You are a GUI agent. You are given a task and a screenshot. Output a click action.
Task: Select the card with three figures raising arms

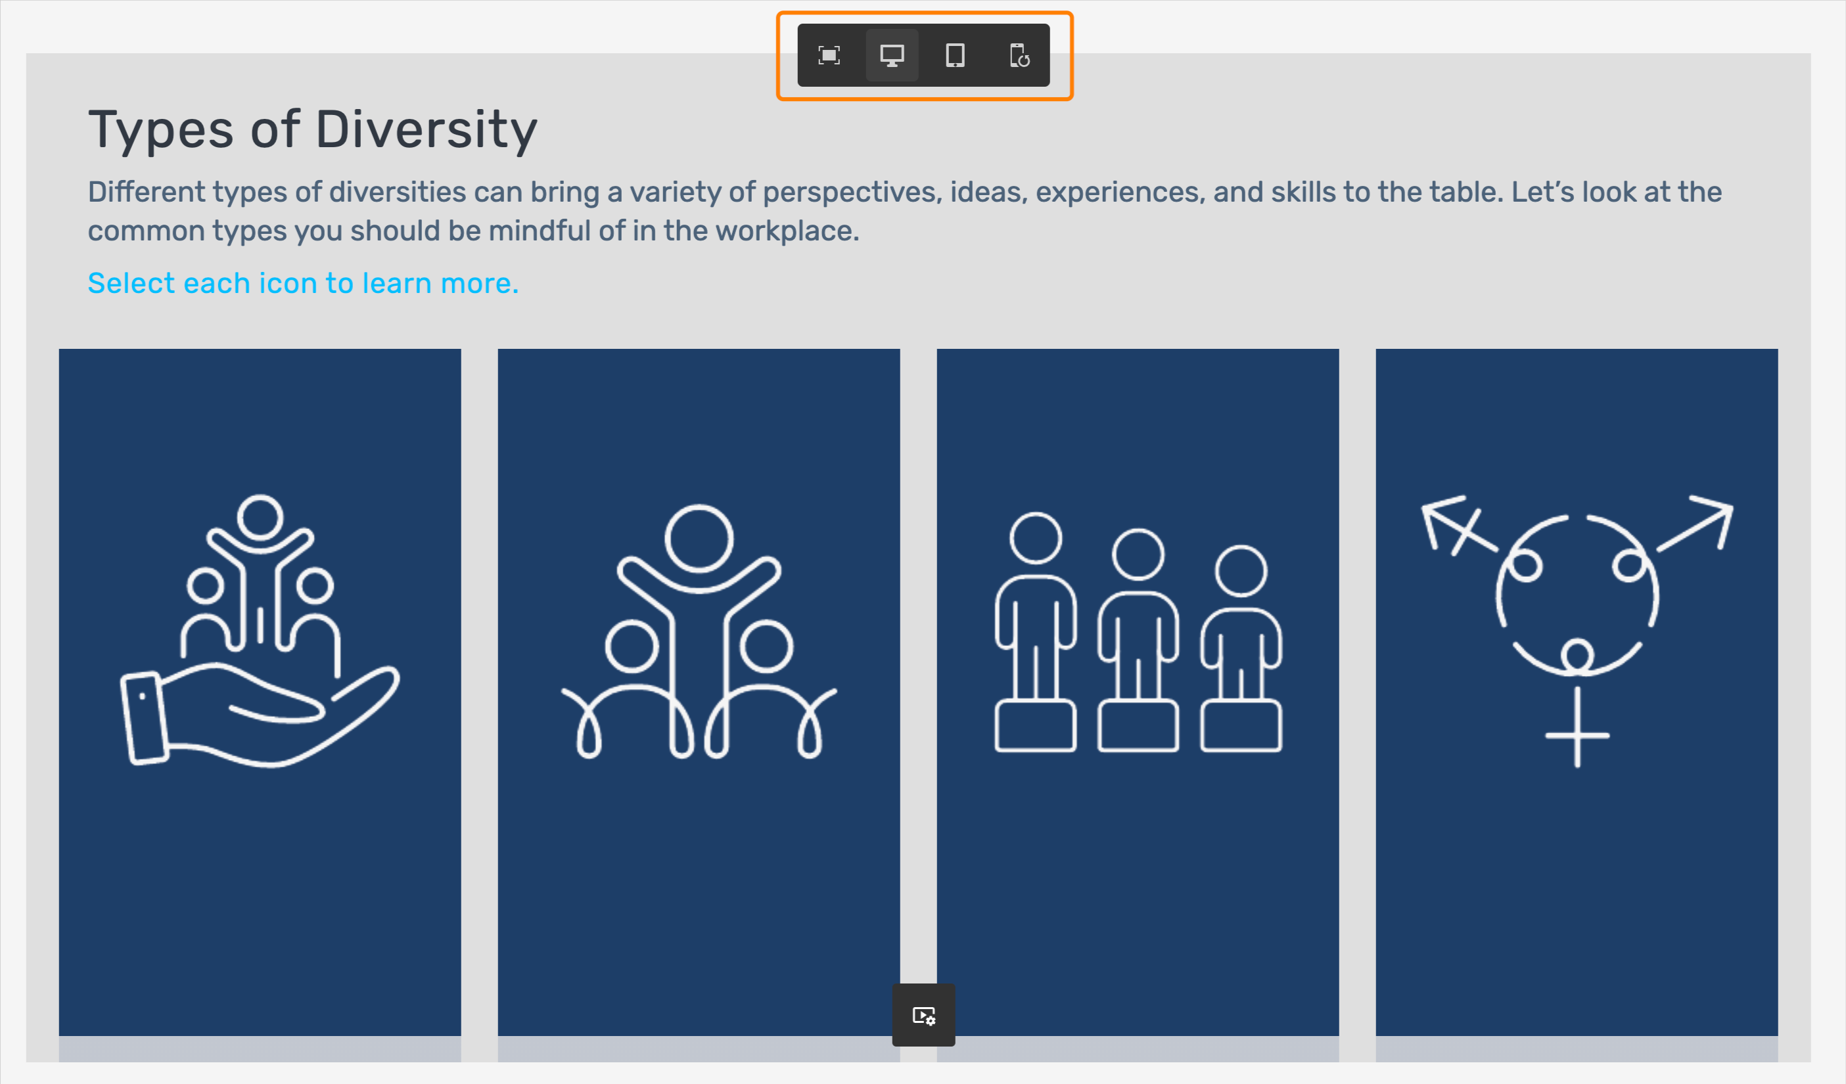pyautogui.click(x=698, y=879)
